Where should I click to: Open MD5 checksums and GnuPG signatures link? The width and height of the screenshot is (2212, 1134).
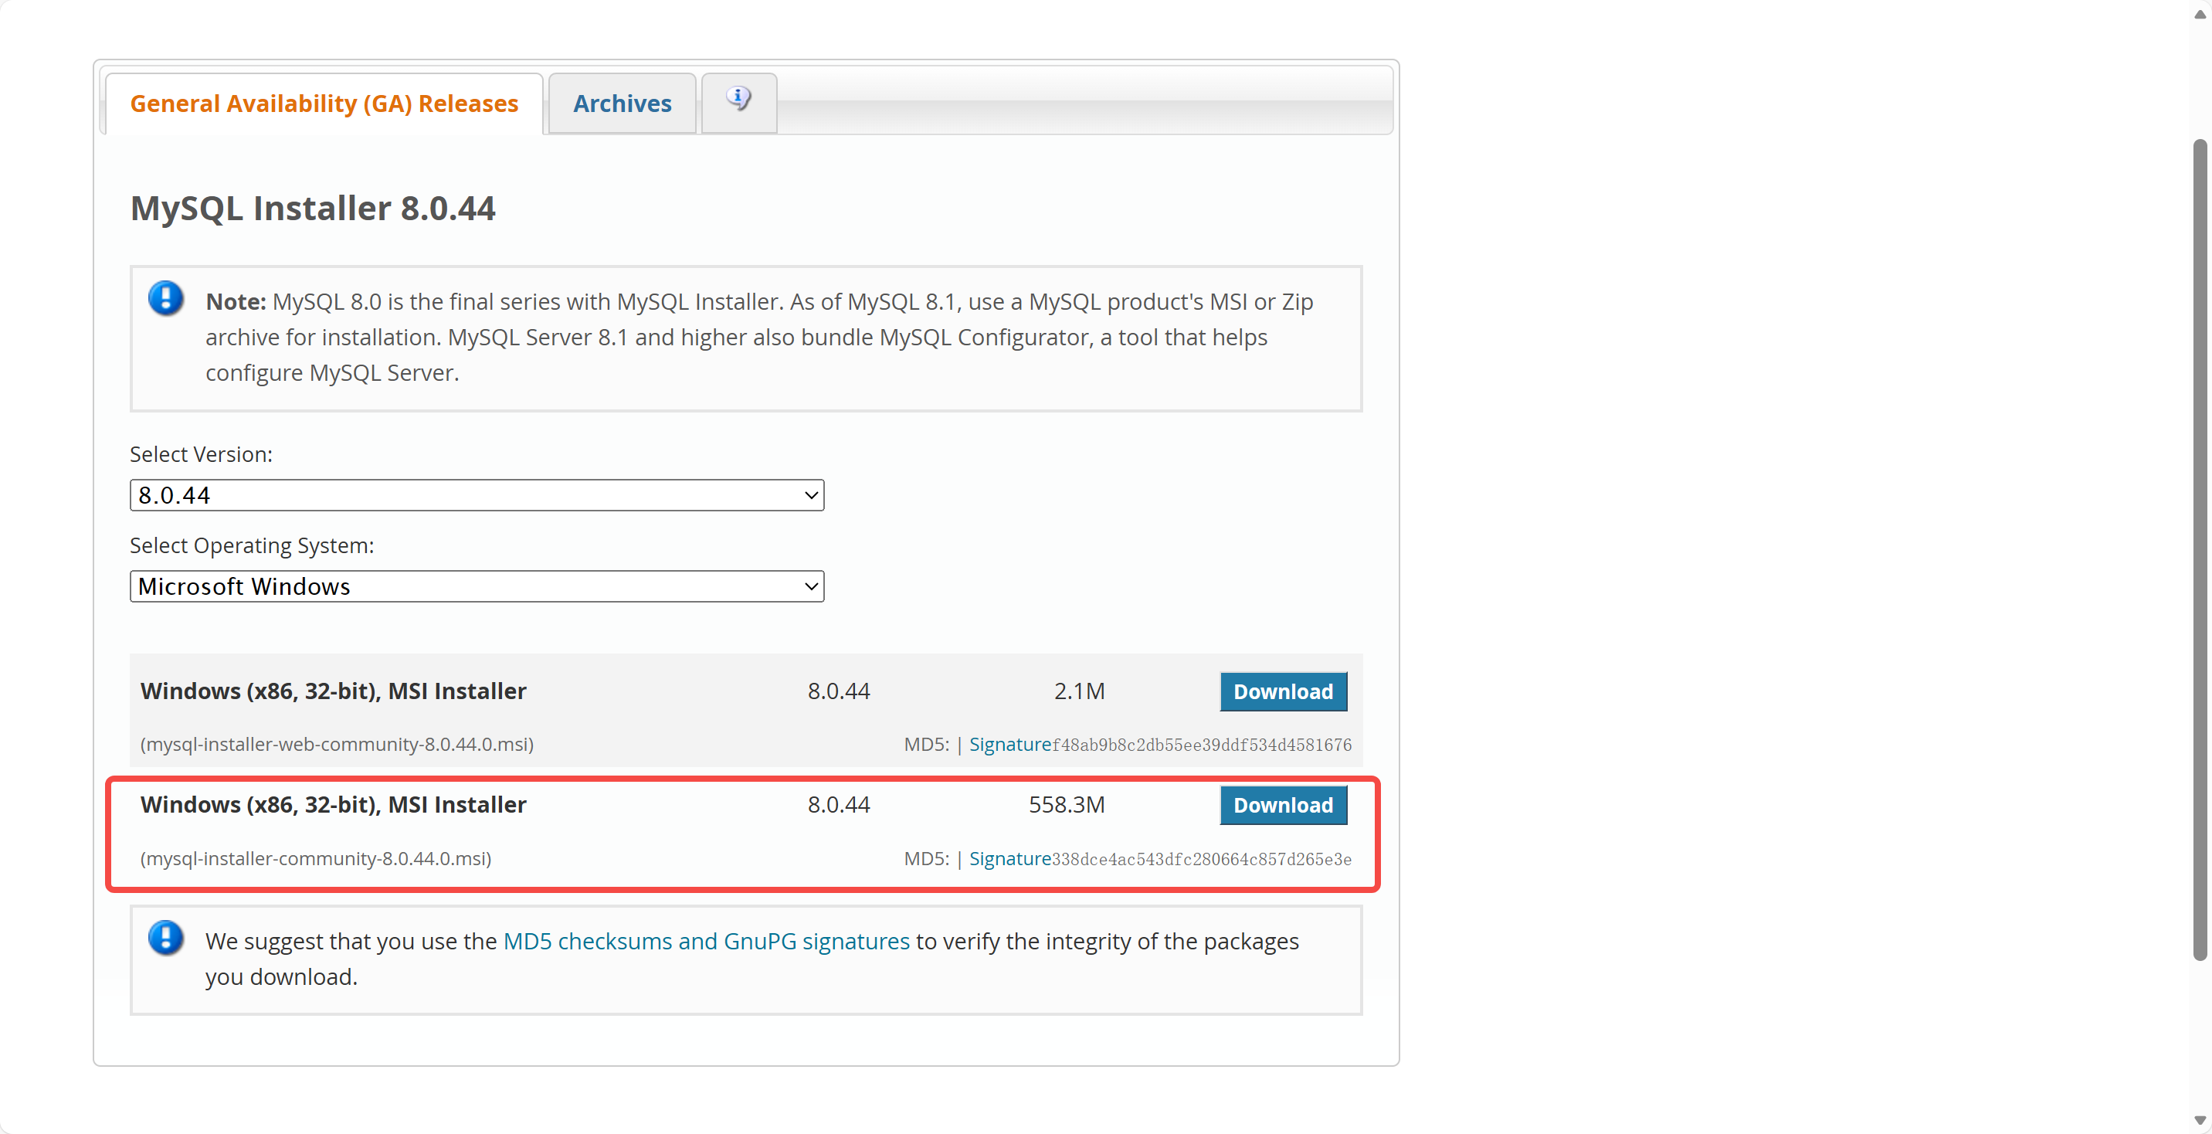point(705,941)
